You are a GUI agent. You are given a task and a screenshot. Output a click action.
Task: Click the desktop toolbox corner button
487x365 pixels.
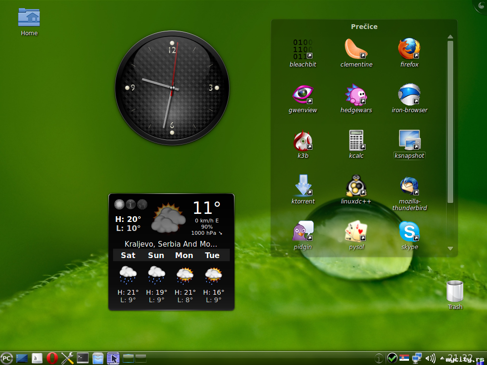pyautogui.click(x=480, y=6)
